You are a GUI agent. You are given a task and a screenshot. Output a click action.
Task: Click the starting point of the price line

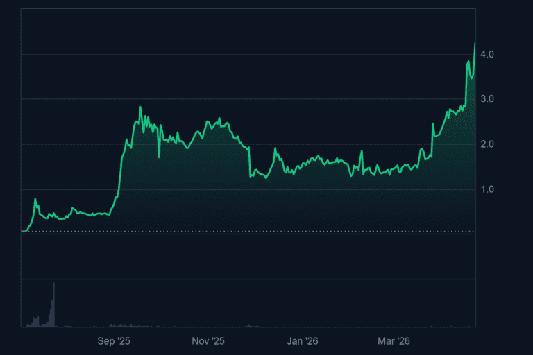click(22, 231)
